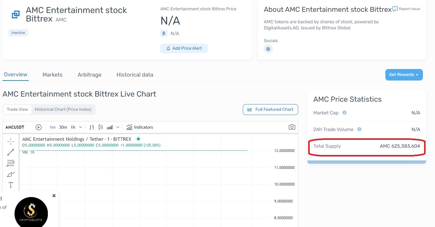Select the candlestick chart style icon
Screen dimensions: 435x227
[x=101, y=127]
